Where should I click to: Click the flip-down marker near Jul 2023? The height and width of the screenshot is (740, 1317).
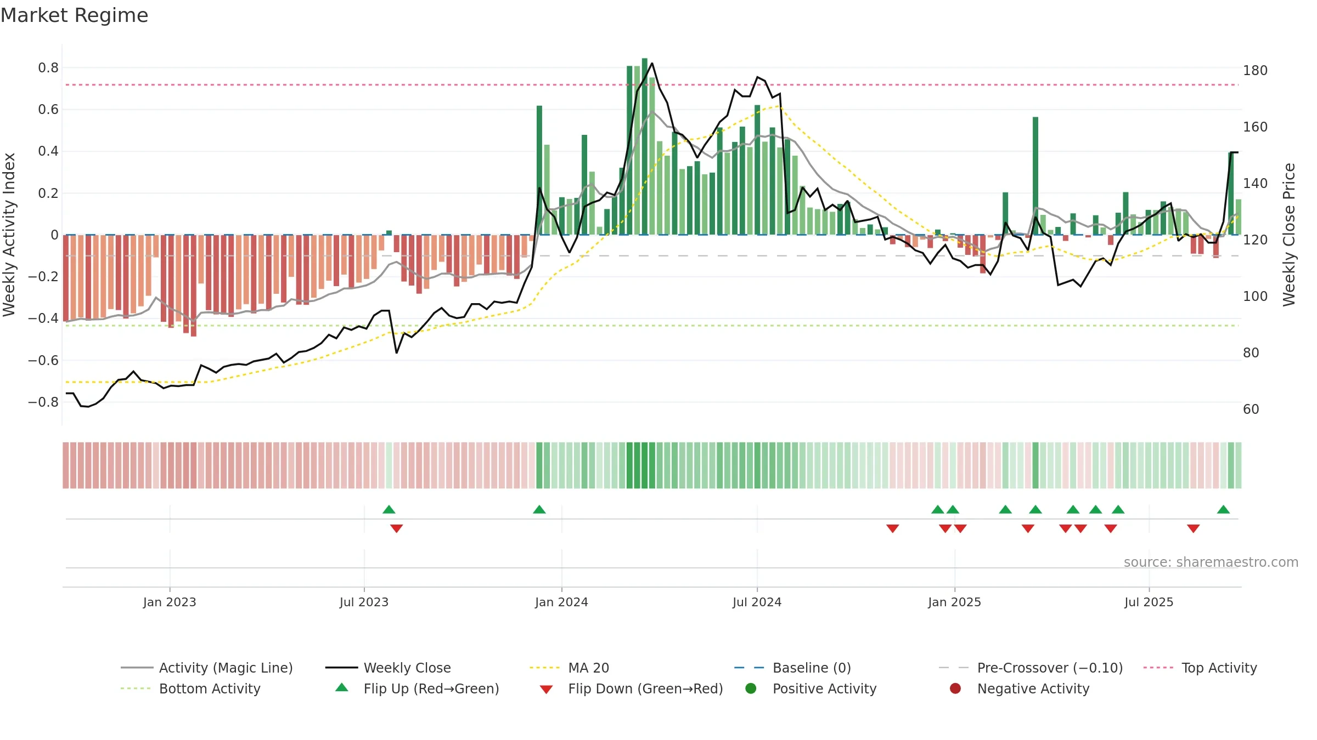coord(397,528)
